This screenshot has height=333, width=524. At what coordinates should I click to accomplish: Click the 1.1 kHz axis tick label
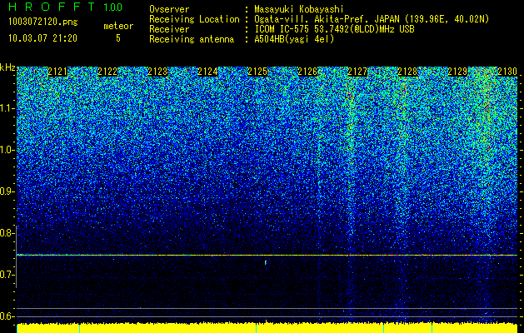(x=7, y=108)
